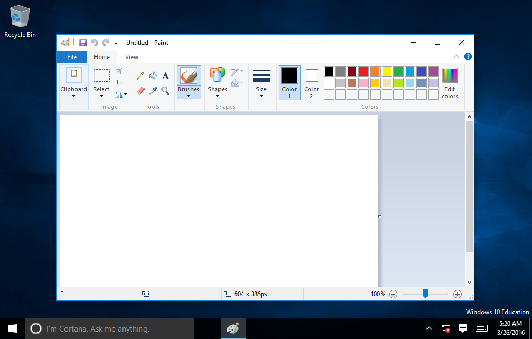Click the Save icon in title bar
This screenshot has width=532, height=339.
click(x=83, y=43)
